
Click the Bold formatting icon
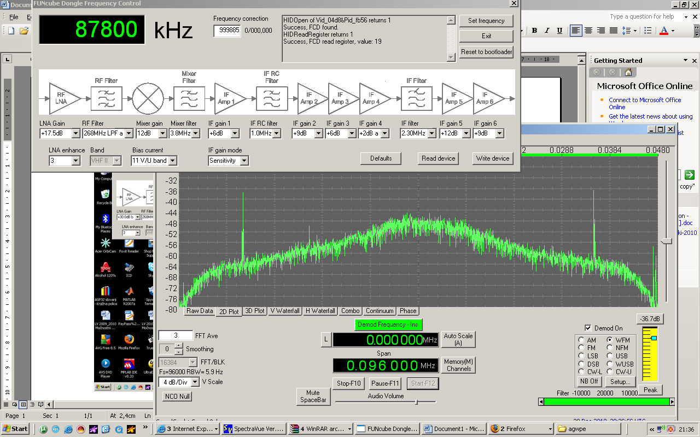[x=534, y=31]
